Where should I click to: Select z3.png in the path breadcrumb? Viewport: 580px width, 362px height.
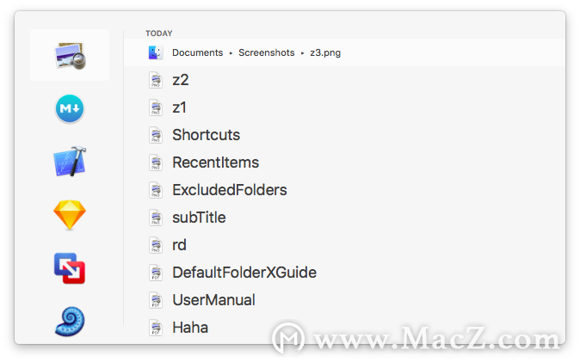click(x=325, y=52)
